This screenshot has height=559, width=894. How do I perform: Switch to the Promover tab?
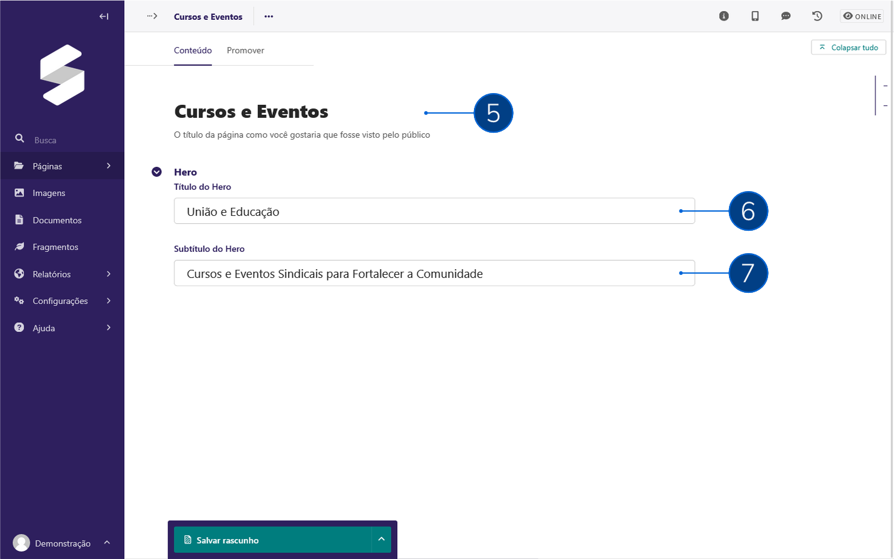click(x=245, y=50)
